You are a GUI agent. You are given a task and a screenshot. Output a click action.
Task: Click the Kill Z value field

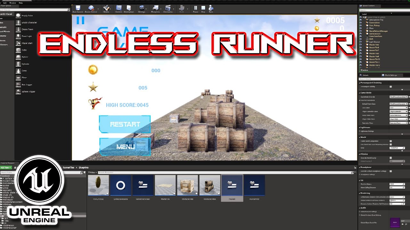[x=397, y=148]
